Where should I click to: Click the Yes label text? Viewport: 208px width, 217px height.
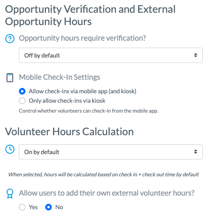tap(33, 207)
